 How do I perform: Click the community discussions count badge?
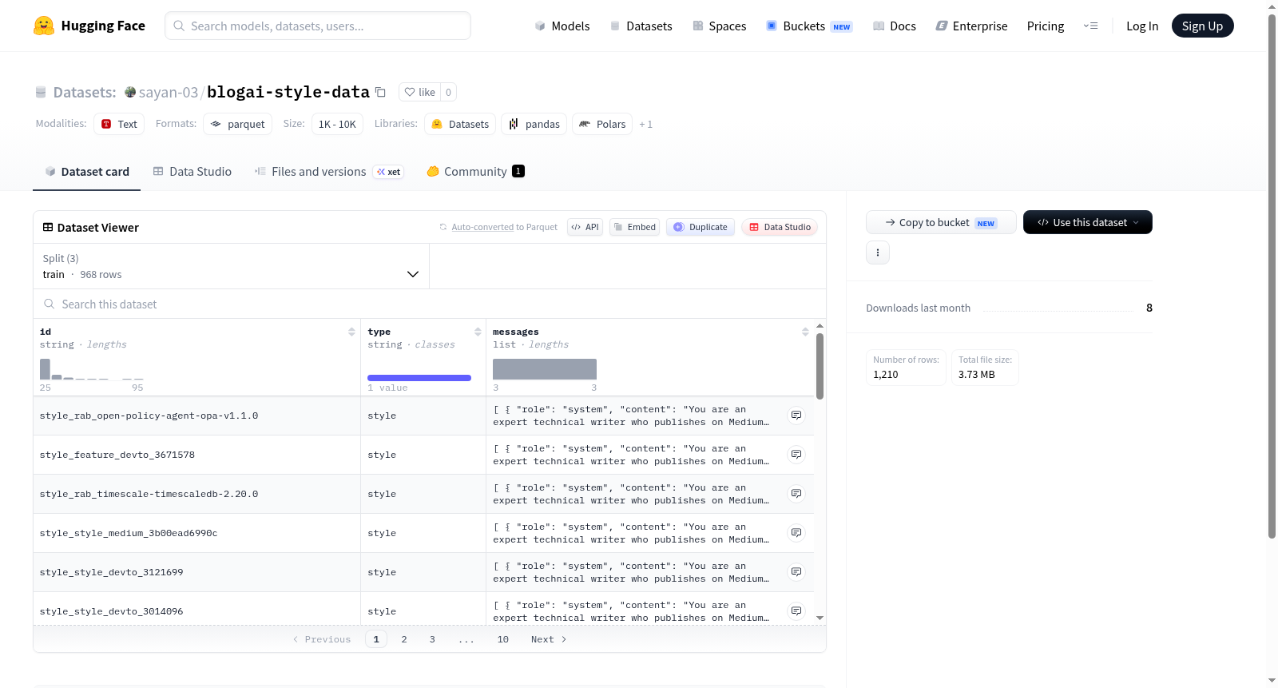click(x=518, y=171)
